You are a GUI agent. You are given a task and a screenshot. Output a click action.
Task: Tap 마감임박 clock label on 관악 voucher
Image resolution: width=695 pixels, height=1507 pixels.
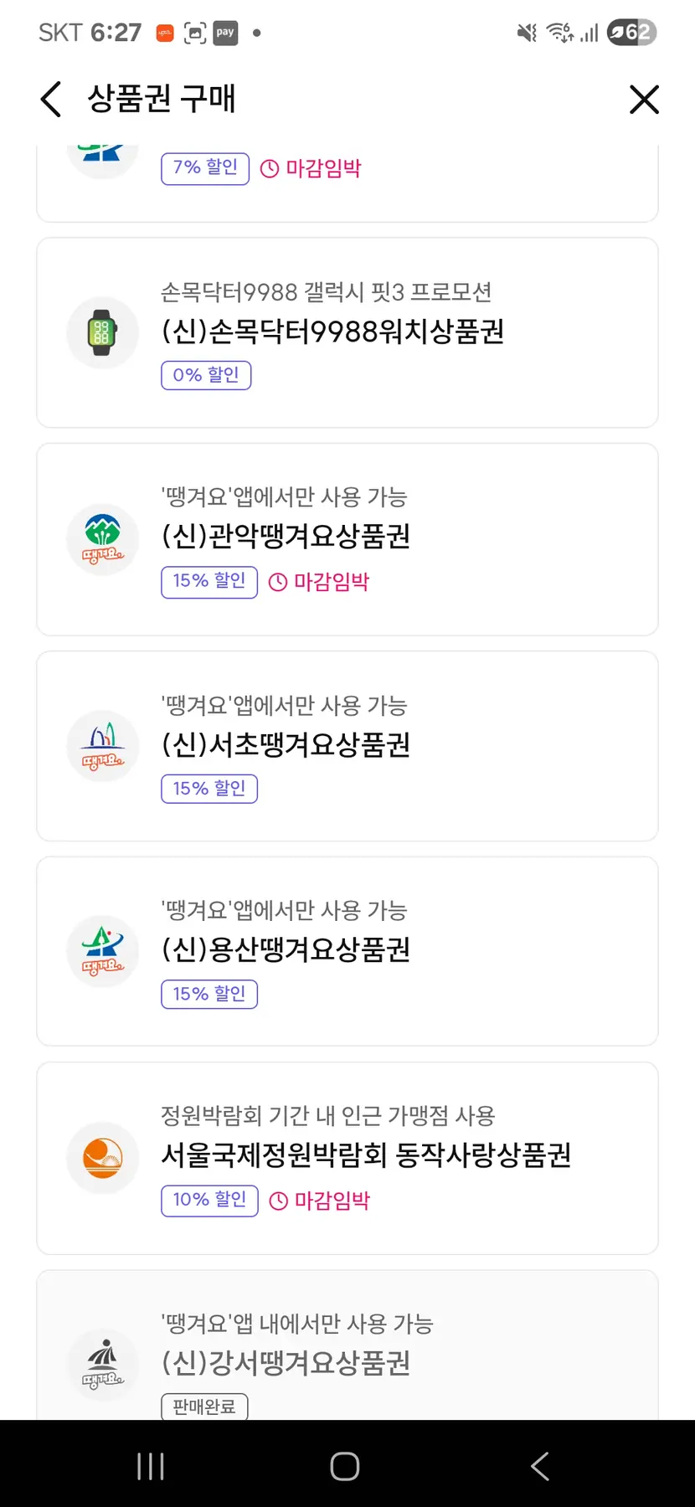[320, 582]
